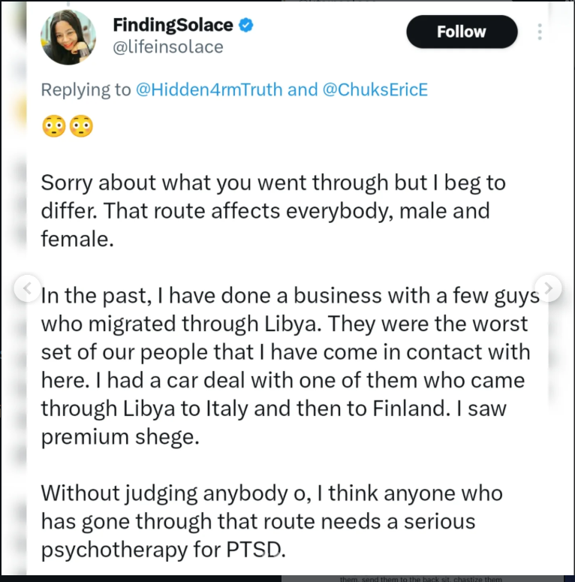
Task: Open the FindingSolace profile avatar
Action: (x=69, y=38)
